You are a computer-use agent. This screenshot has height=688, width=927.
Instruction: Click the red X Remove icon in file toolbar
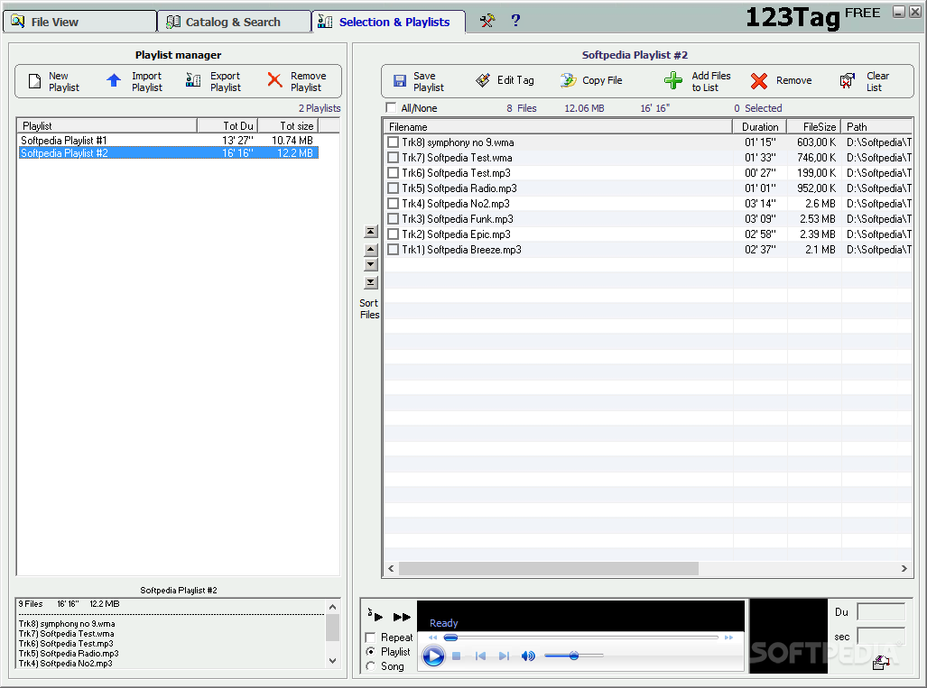tap(759, 81)
